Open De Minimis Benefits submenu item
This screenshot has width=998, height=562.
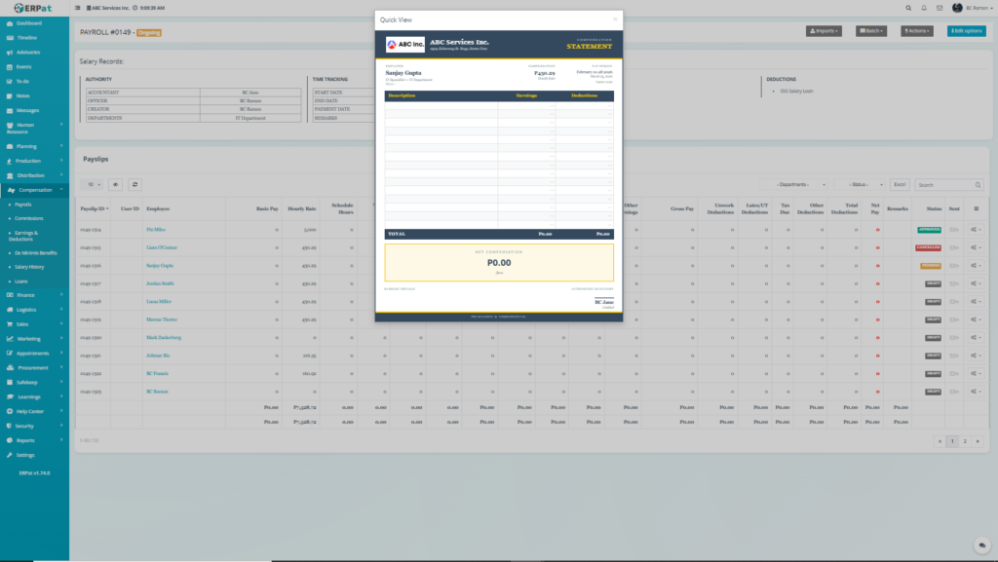[34, 253]
